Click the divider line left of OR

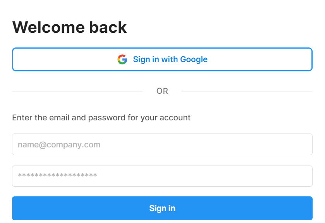pyautogui.click(x=77, y=91)
